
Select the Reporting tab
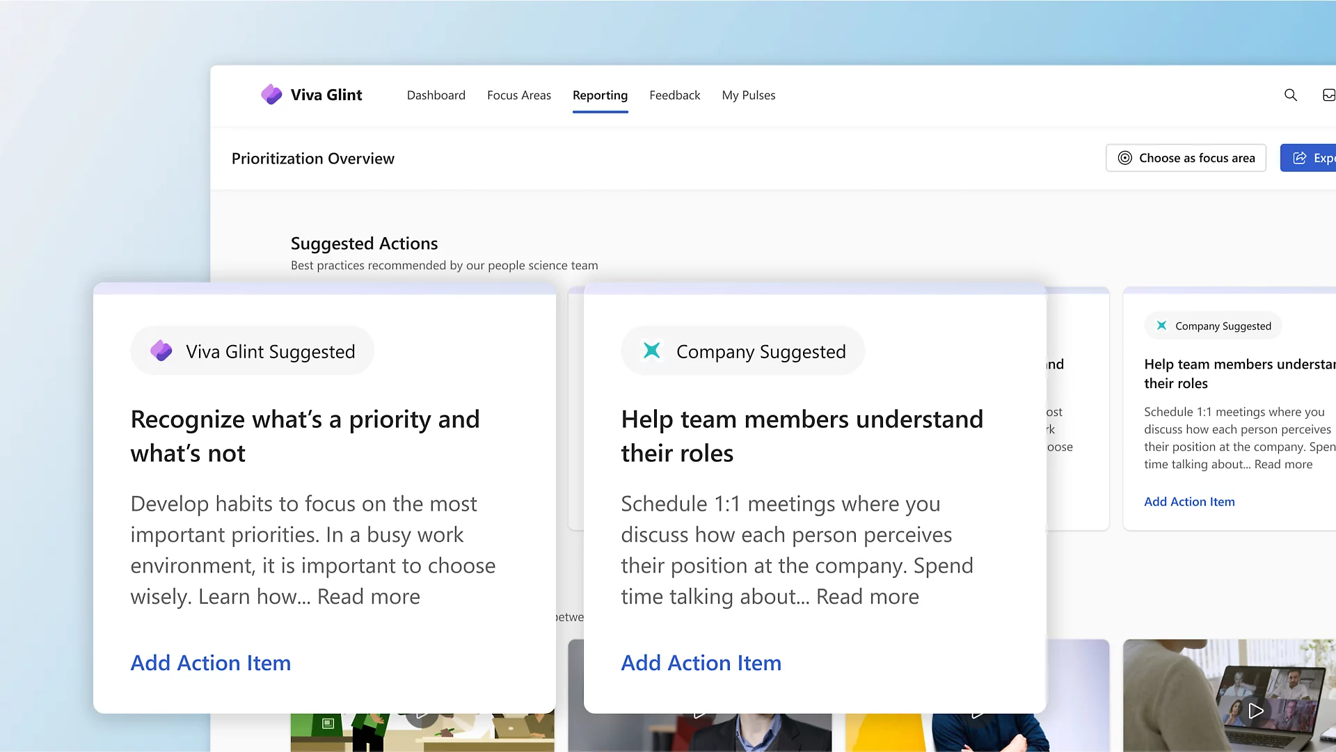(x=600, y=95)
